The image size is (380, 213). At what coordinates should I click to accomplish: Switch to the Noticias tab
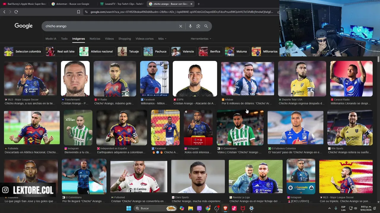95,39
